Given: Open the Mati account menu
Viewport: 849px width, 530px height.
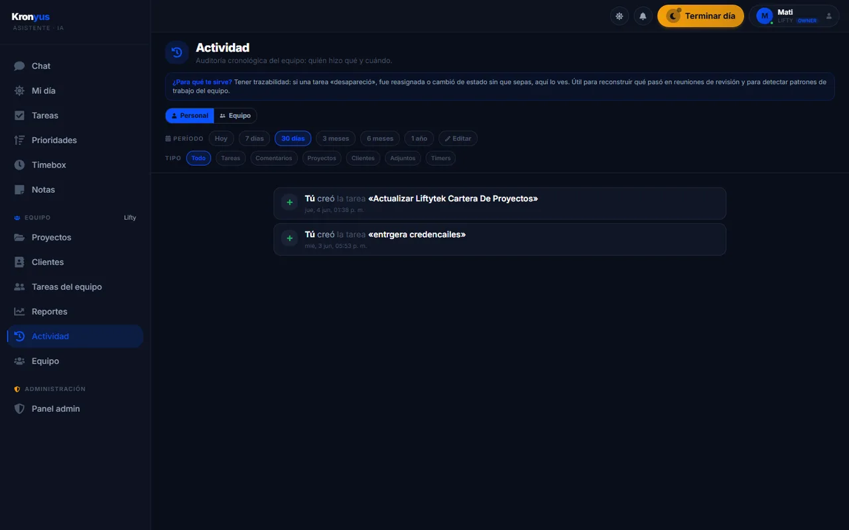Looking at the screenshot, I should coord(794,16).
